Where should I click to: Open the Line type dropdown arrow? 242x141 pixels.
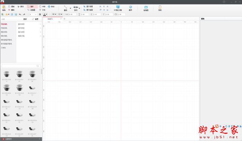tap(71, 8)
